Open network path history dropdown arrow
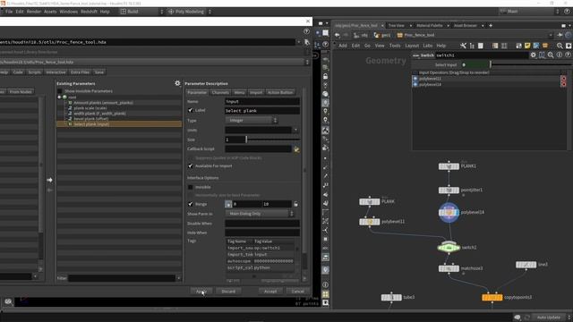 (x=551, y=35)
